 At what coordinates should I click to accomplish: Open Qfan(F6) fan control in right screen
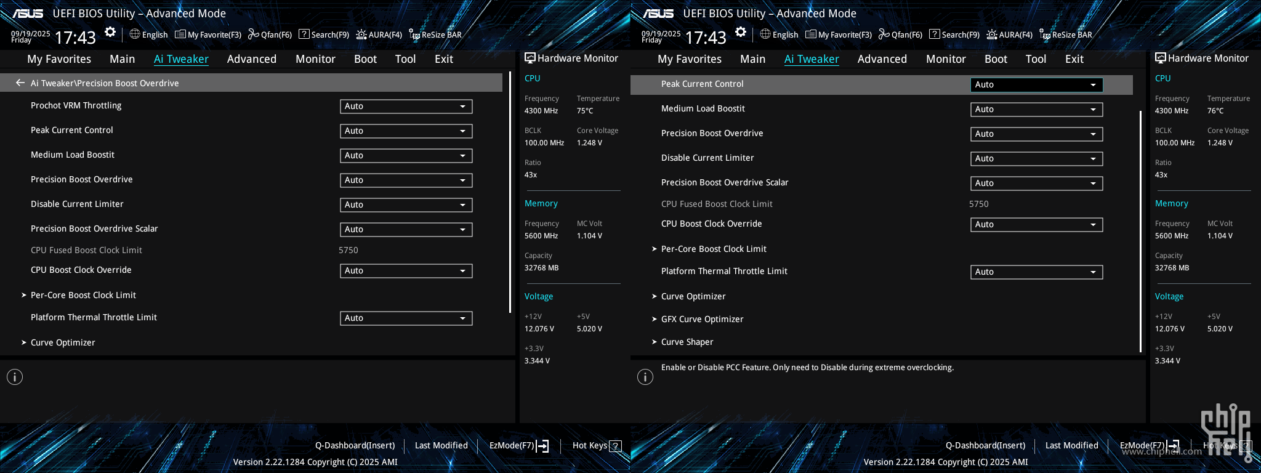tap(900, 34)
